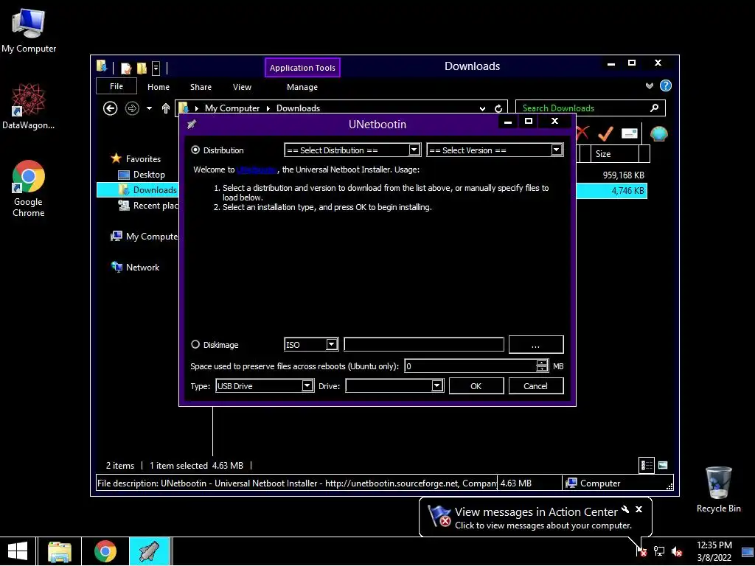
Task: Click the Size column header
Action: point(616,154)
